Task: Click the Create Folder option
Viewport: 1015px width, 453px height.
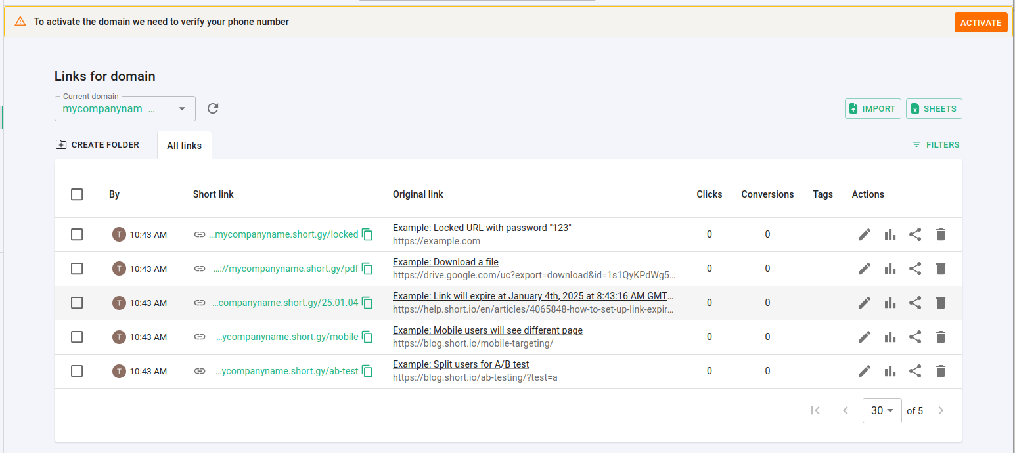Action: tap(97, 144)
